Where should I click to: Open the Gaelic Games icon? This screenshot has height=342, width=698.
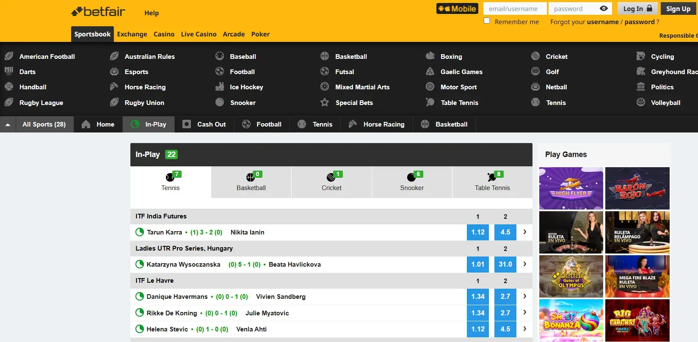430,71
